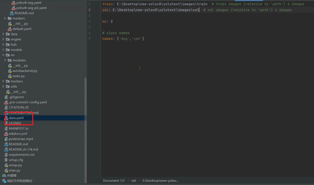This screenshot has height=185, width=314.
Task: Click line number 4 in gutter
Action: tap(89, 22)
